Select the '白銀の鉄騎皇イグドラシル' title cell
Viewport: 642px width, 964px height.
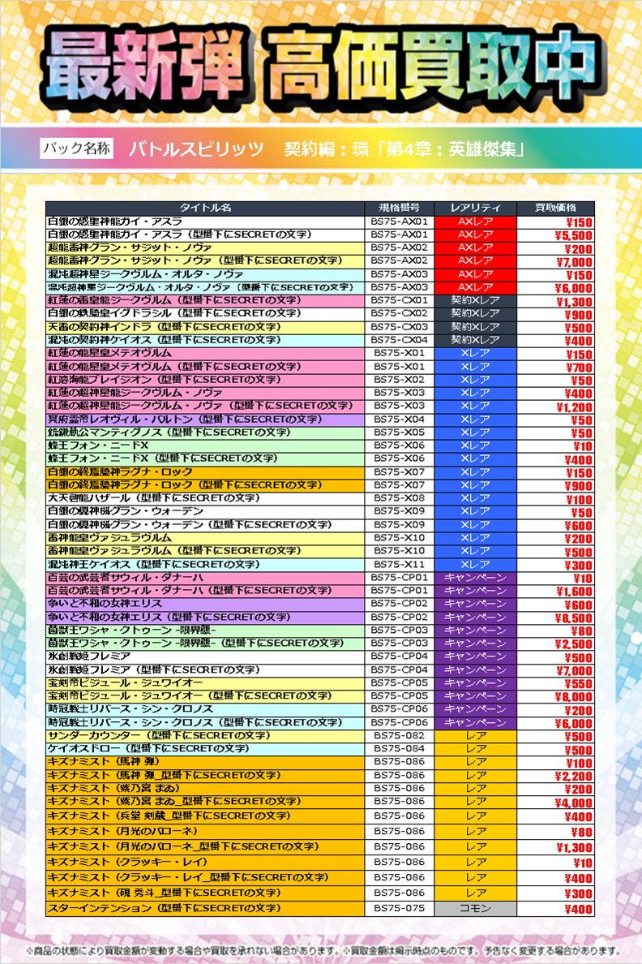tap(204, 314)
